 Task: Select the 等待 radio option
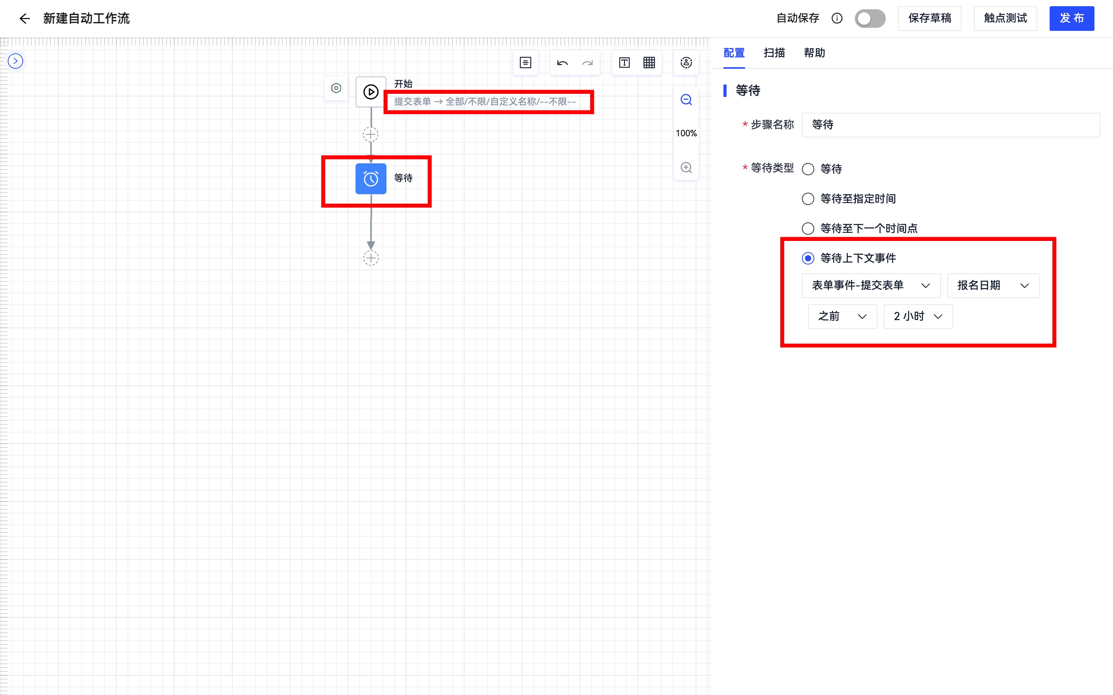pyautogui.click(x=808, y=169)
